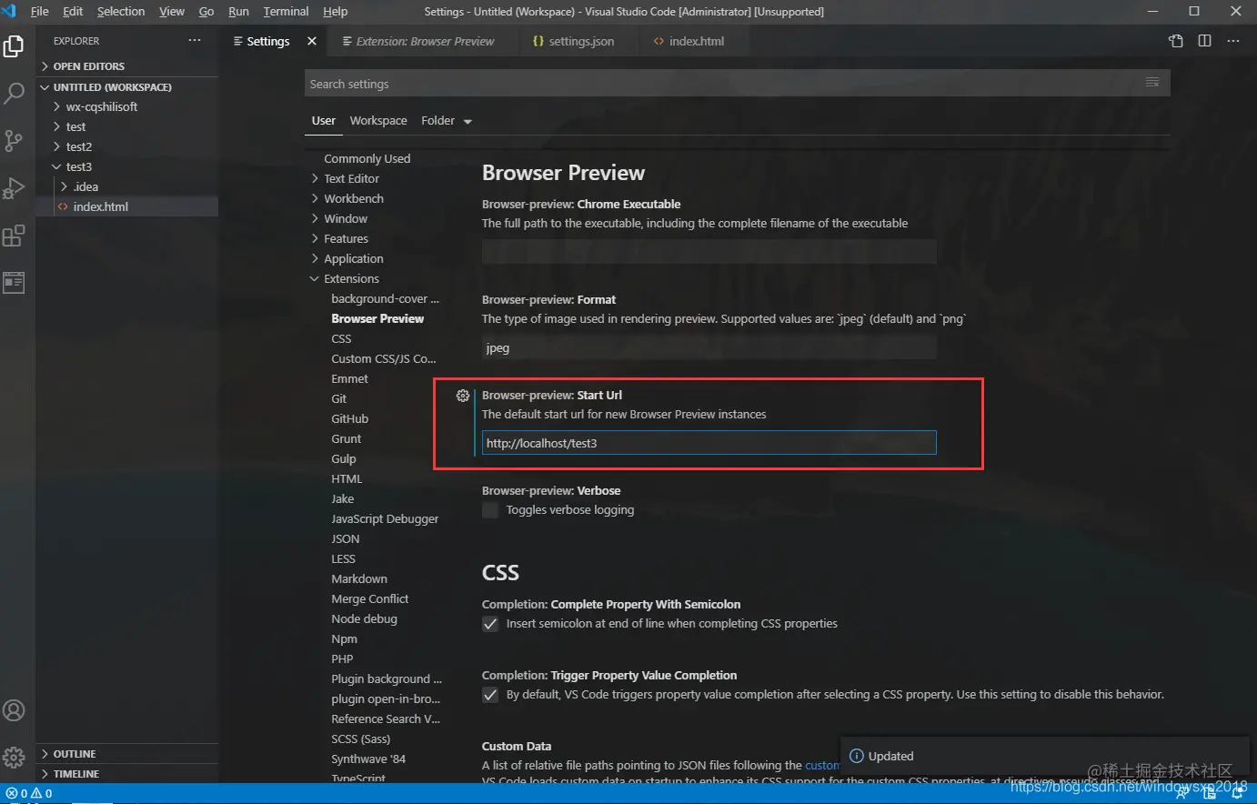The image size is (1257, 804).
Task: Select Commonly Used settings category
Action: 367,159
